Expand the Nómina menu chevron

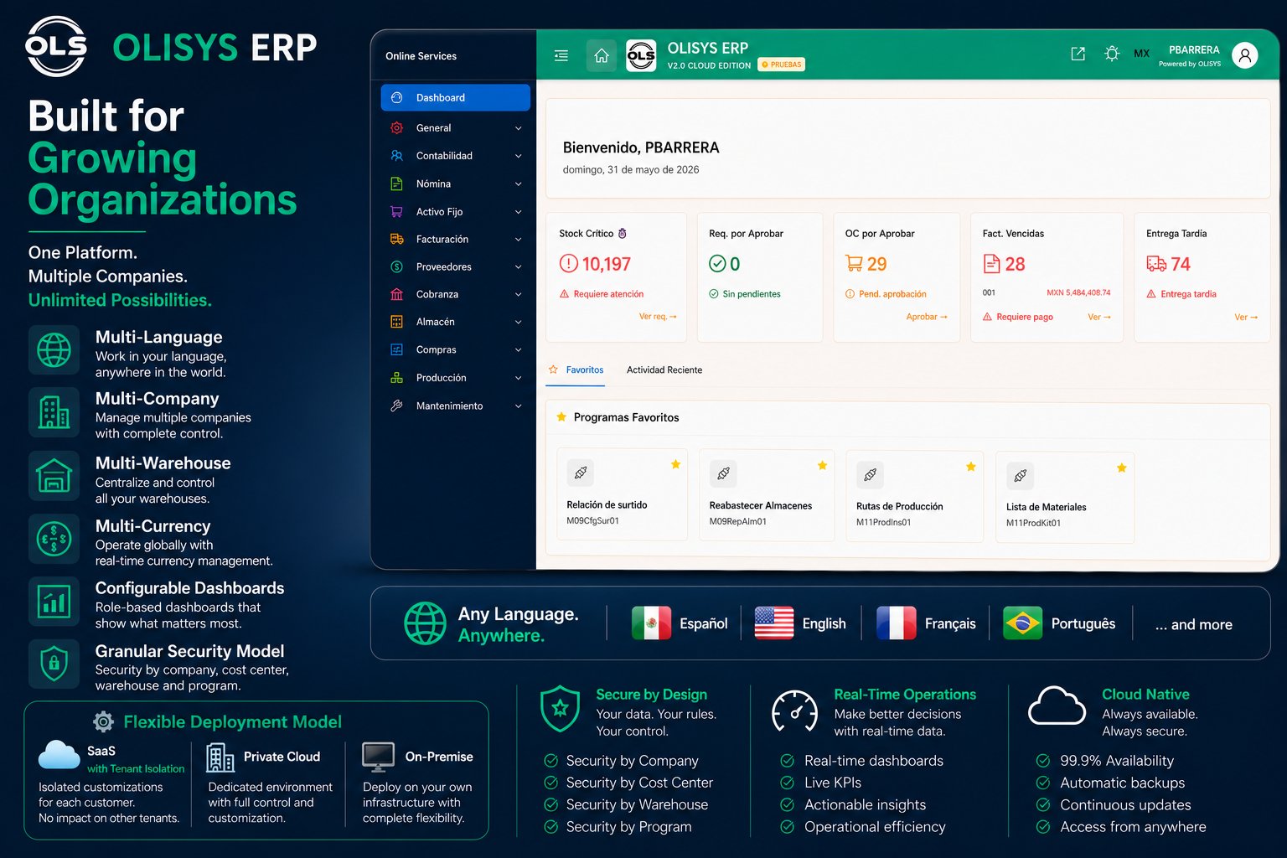pyautogui.click(x=518, y=183)
